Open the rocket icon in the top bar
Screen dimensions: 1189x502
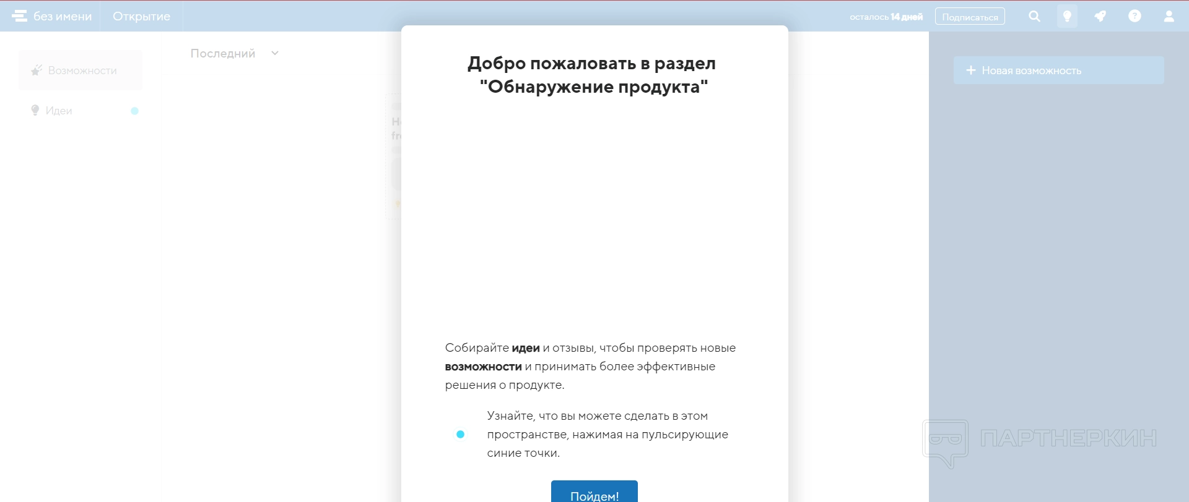(x=1100, y=16)
